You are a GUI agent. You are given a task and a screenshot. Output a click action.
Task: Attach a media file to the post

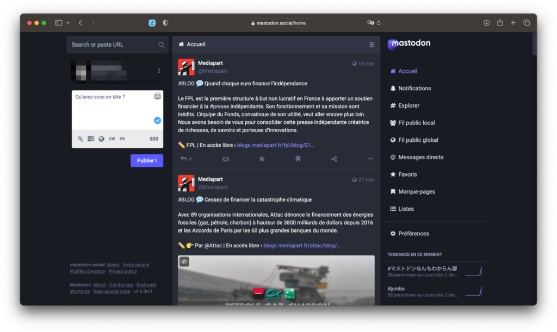click(81, 139)
